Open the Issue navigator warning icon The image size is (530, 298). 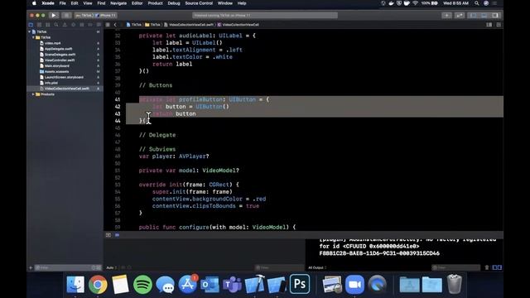click(x=65, y=25)
